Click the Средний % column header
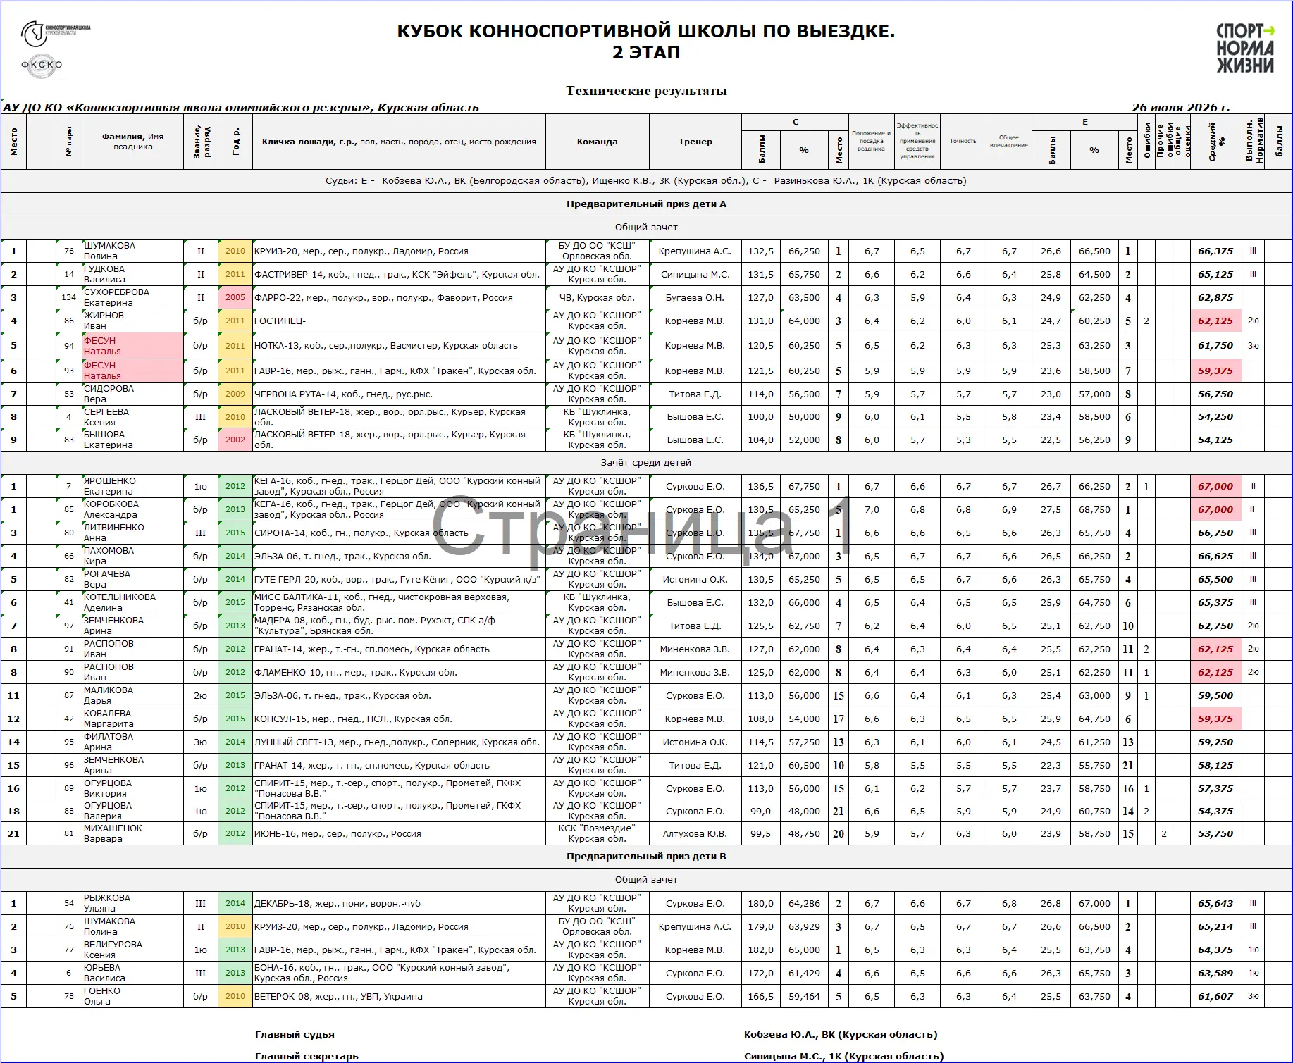The height and width of the screenshot is (1063, 1293). tap(1217, 142)
